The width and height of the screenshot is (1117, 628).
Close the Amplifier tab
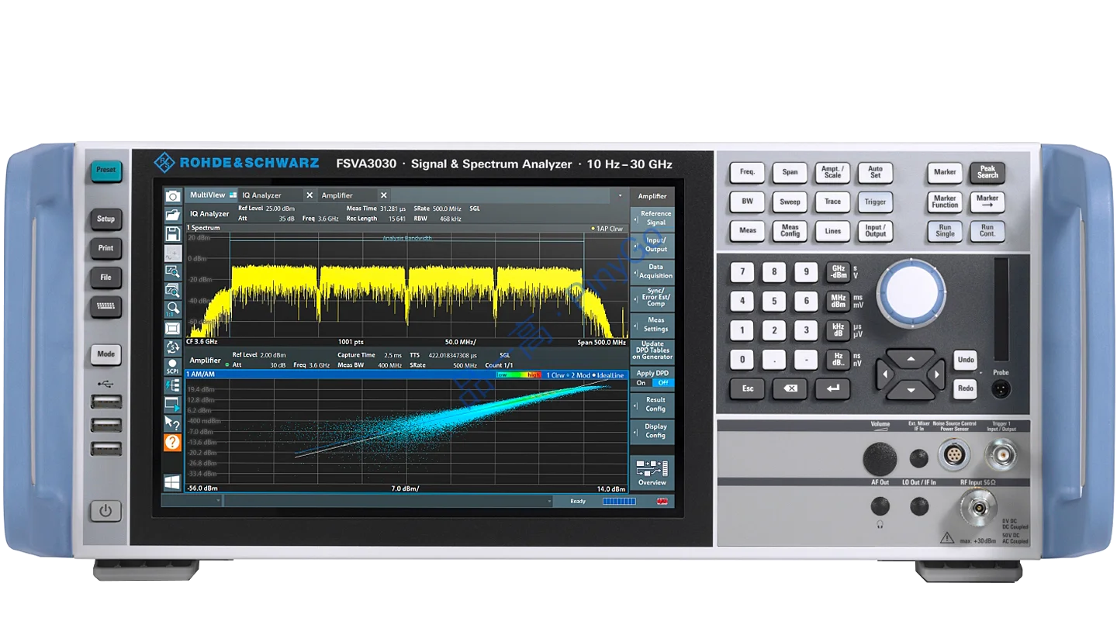tap(383, 195)
